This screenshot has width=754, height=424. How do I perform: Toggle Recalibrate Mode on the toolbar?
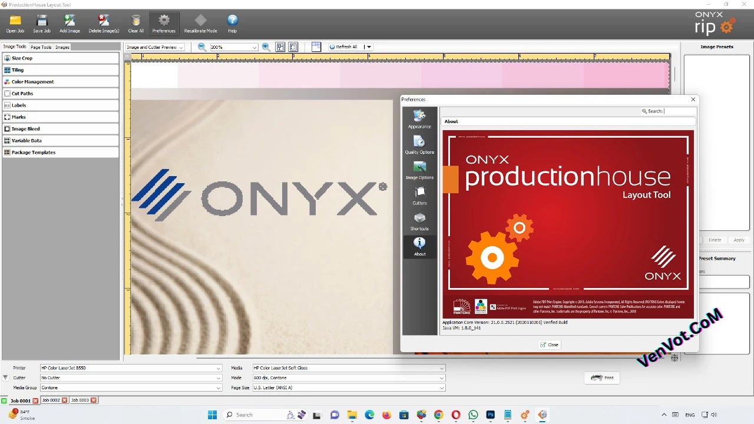pos(200,23)
